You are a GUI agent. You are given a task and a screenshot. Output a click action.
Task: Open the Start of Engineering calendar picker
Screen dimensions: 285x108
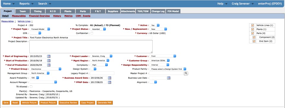click(x=49, y=56)
